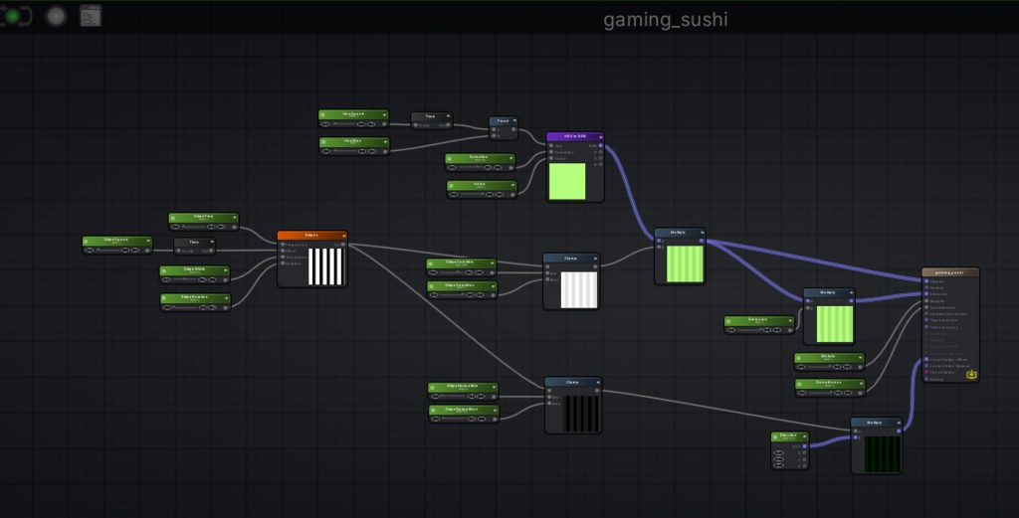The height and width of the screenshot is (518, 1019).
Task: Collapse preview of Clamp node with white stripes
Action: tap(595, 259)
